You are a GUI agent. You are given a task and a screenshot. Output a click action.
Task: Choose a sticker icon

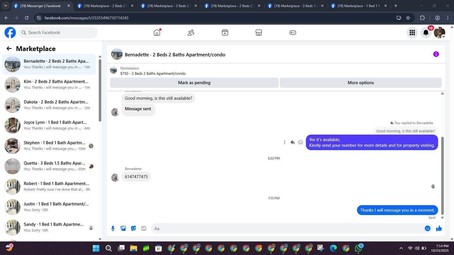tap(133, 228)
